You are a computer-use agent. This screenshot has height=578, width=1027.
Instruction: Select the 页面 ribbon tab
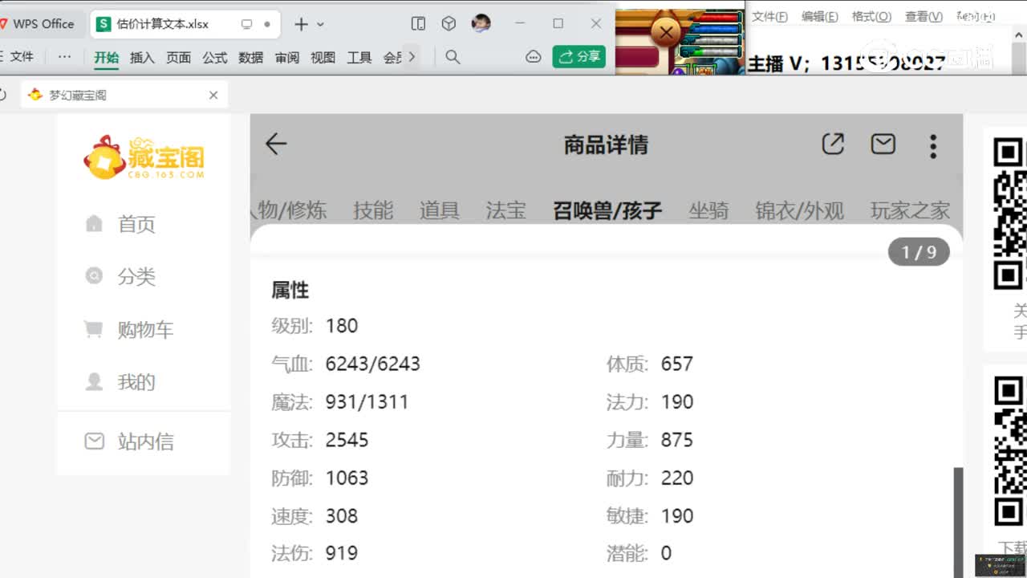[178, 57]
